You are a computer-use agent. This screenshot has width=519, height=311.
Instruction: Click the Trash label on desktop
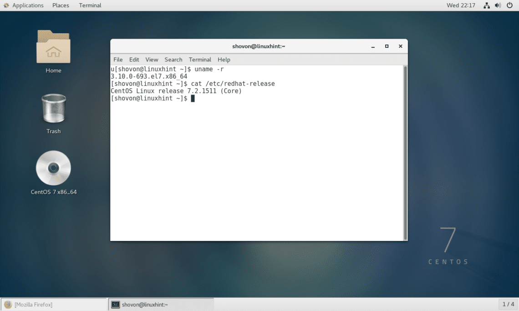click(x=54, y=131)
